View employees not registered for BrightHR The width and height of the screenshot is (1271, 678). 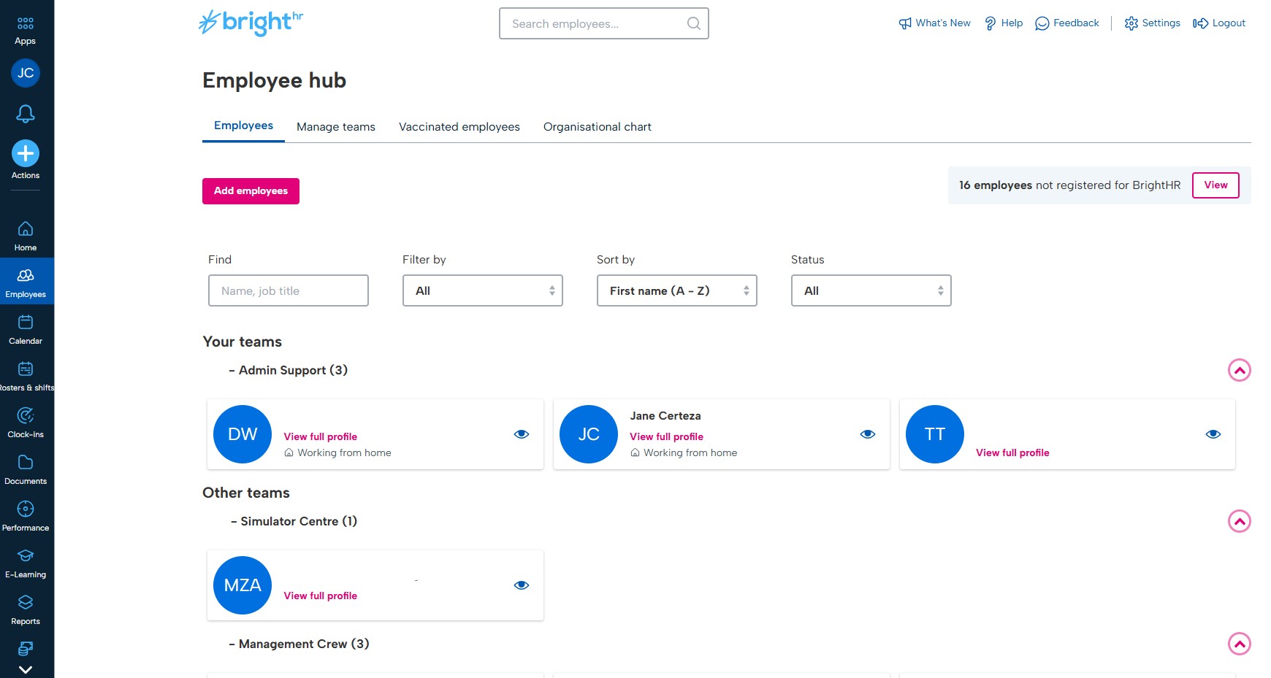click(x=1215, y=185)
